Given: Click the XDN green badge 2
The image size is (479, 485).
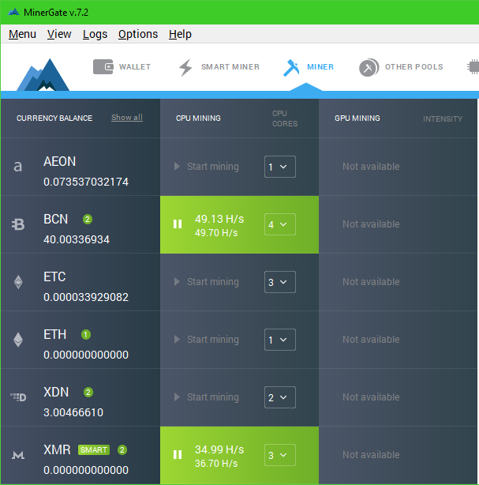Looking at the screenshot, I should 88,393.
